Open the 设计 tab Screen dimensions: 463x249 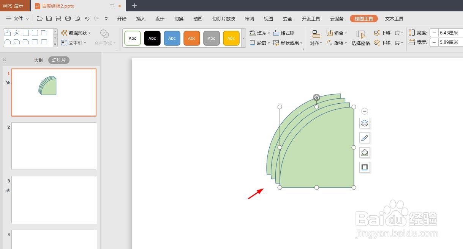(x=160, y=19)
